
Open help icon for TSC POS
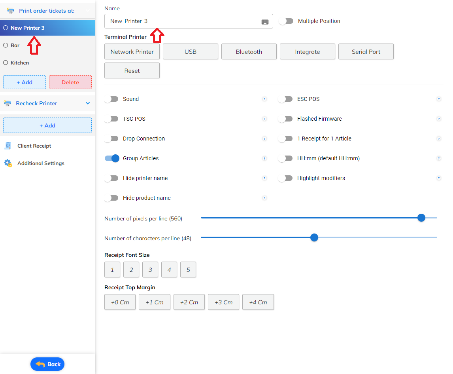(264, 119)
